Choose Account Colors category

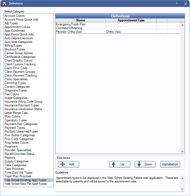click(x=15, y=16)
